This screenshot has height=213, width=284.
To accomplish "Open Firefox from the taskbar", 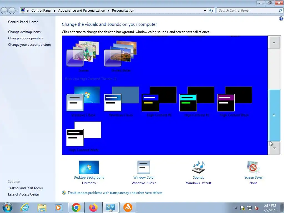I will click(93, 207).
